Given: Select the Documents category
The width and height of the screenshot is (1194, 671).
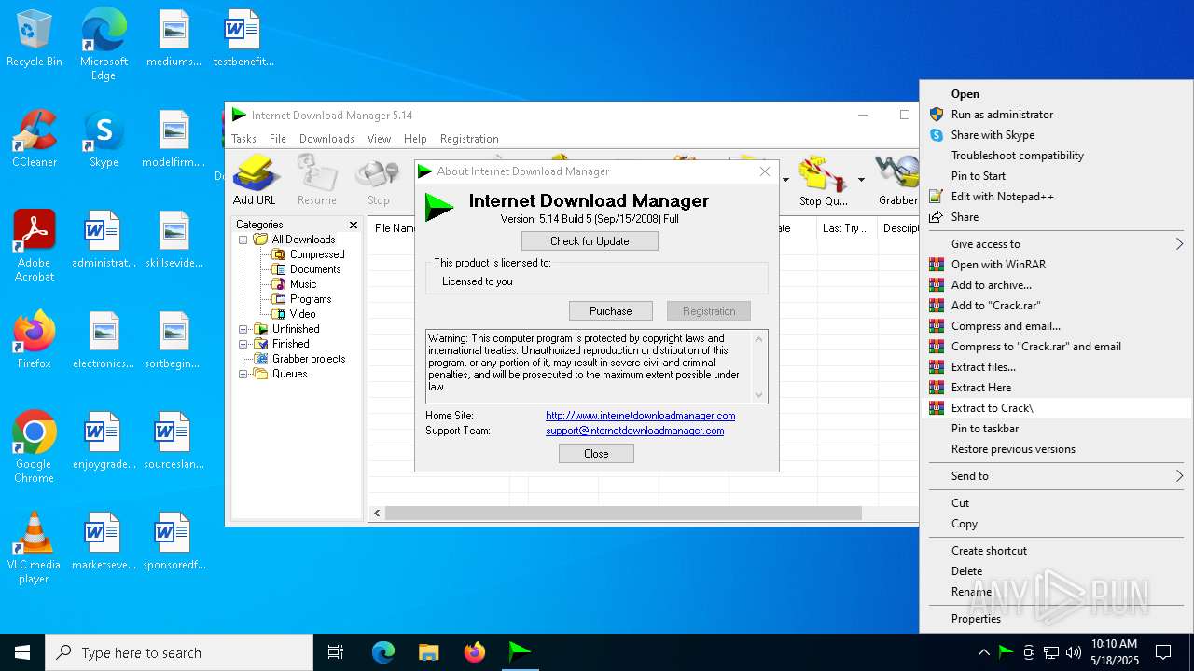Looking at the screenshot, I should tap(315, 269).
